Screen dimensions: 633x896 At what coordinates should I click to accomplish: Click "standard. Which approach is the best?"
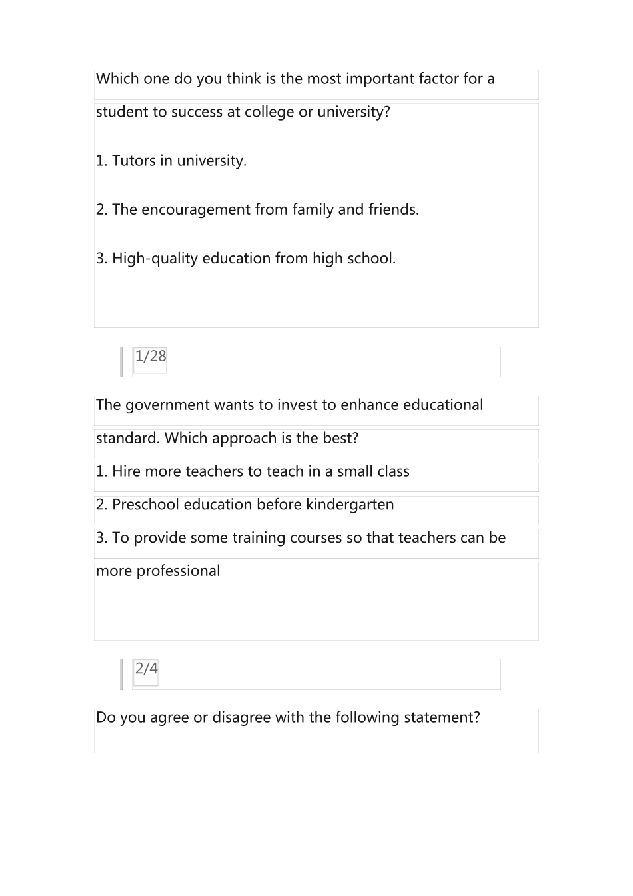pos(227,439)
